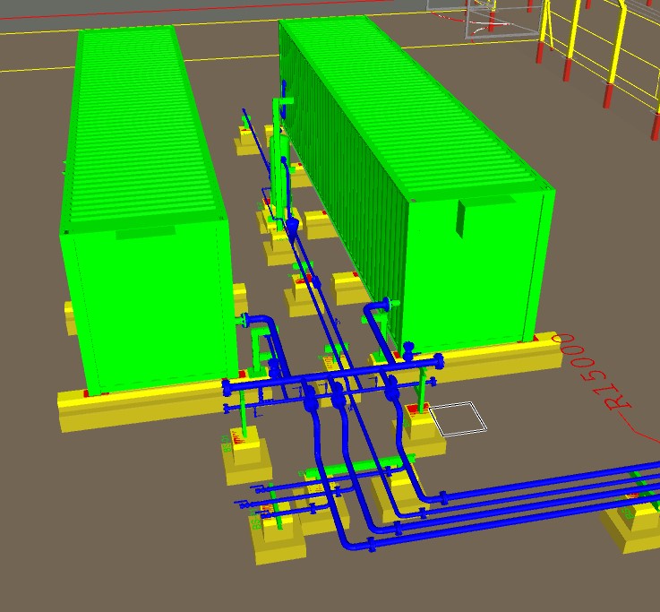Select the outermost blue pipe bend at bottom
Viewport: 660px width, 612px height.
click(x=345, y=538)
